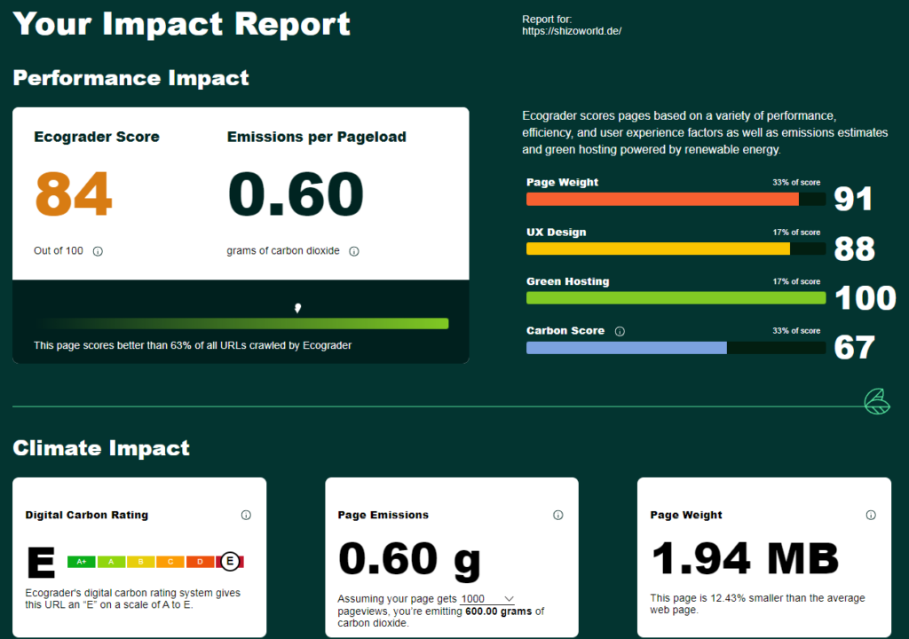Image resolution: width=909 pixels, height=639 pixels.
Task: Click the 600.00 grams bold text
Action: [499, 611]
